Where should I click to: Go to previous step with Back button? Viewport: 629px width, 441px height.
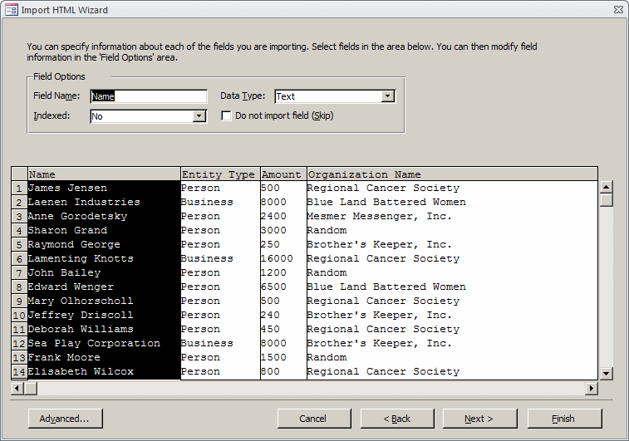(x=397, y=419)
